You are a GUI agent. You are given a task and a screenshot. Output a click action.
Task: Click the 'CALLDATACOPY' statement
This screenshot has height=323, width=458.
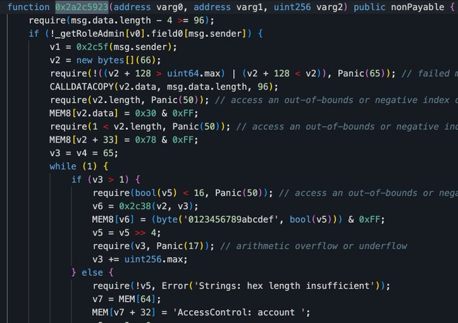pyautogui.click(x=164, y=87)
